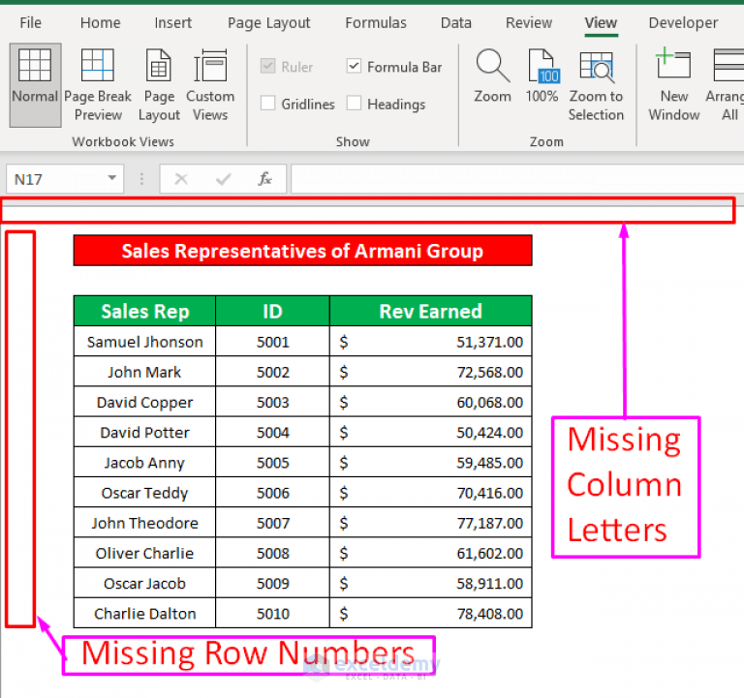Select the John Theodore cell

(x=144, y=523)
